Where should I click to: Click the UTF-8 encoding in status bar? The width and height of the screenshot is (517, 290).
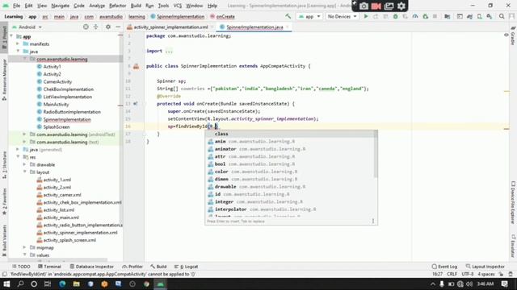(x=467, y=274)
